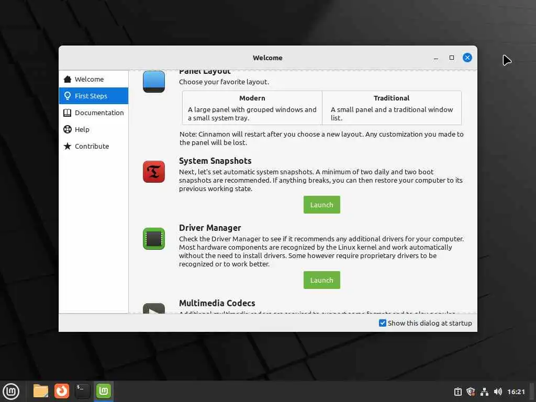Open the Update Manager shield tray icon
Image resolution: width=536 pixels, height=402 pixels.
point(471,392)
